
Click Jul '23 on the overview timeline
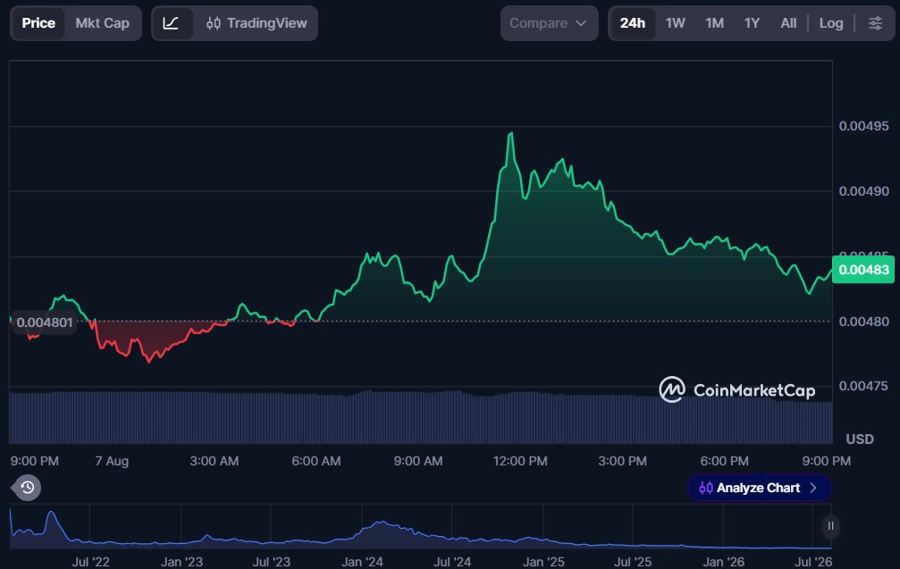pos(272,562)
